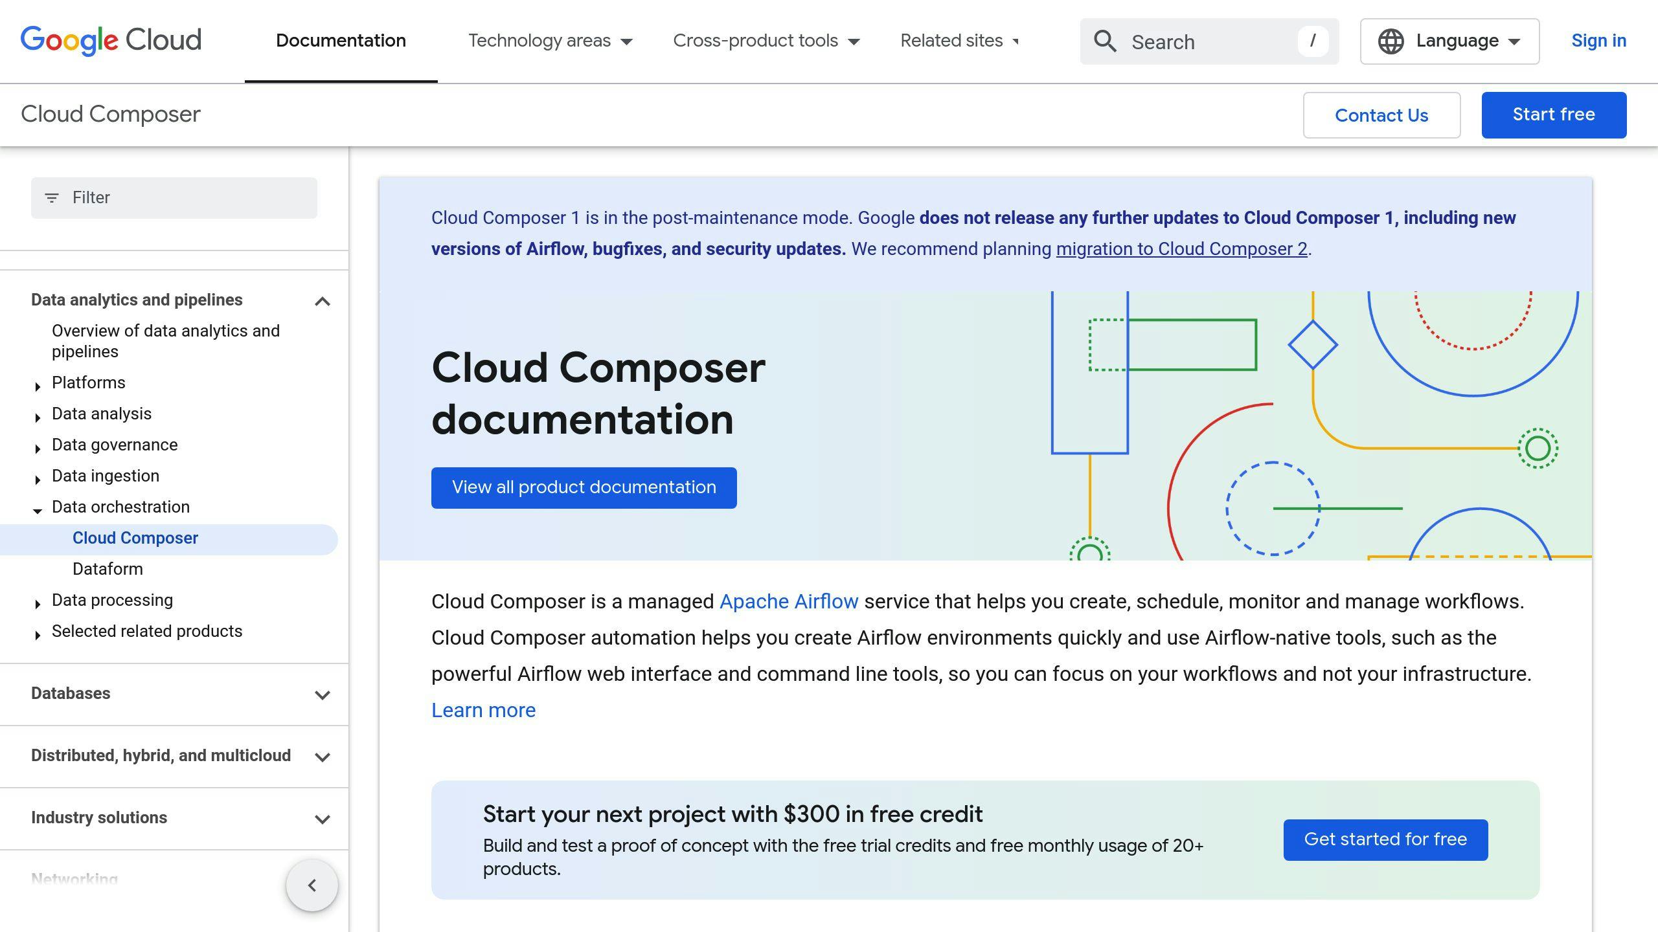Expand the Databases section chevron
The width and height of the screenshot is (1658, 932).
(323, 695)
